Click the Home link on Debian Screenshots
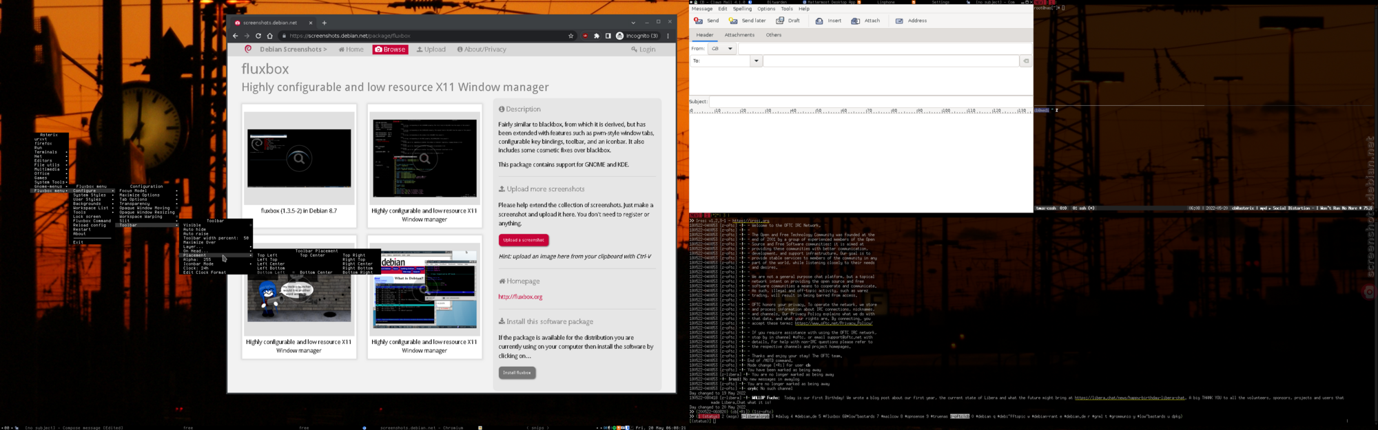Image resolution: width=1378 pixels, height=430 pixels. point(351,50)
